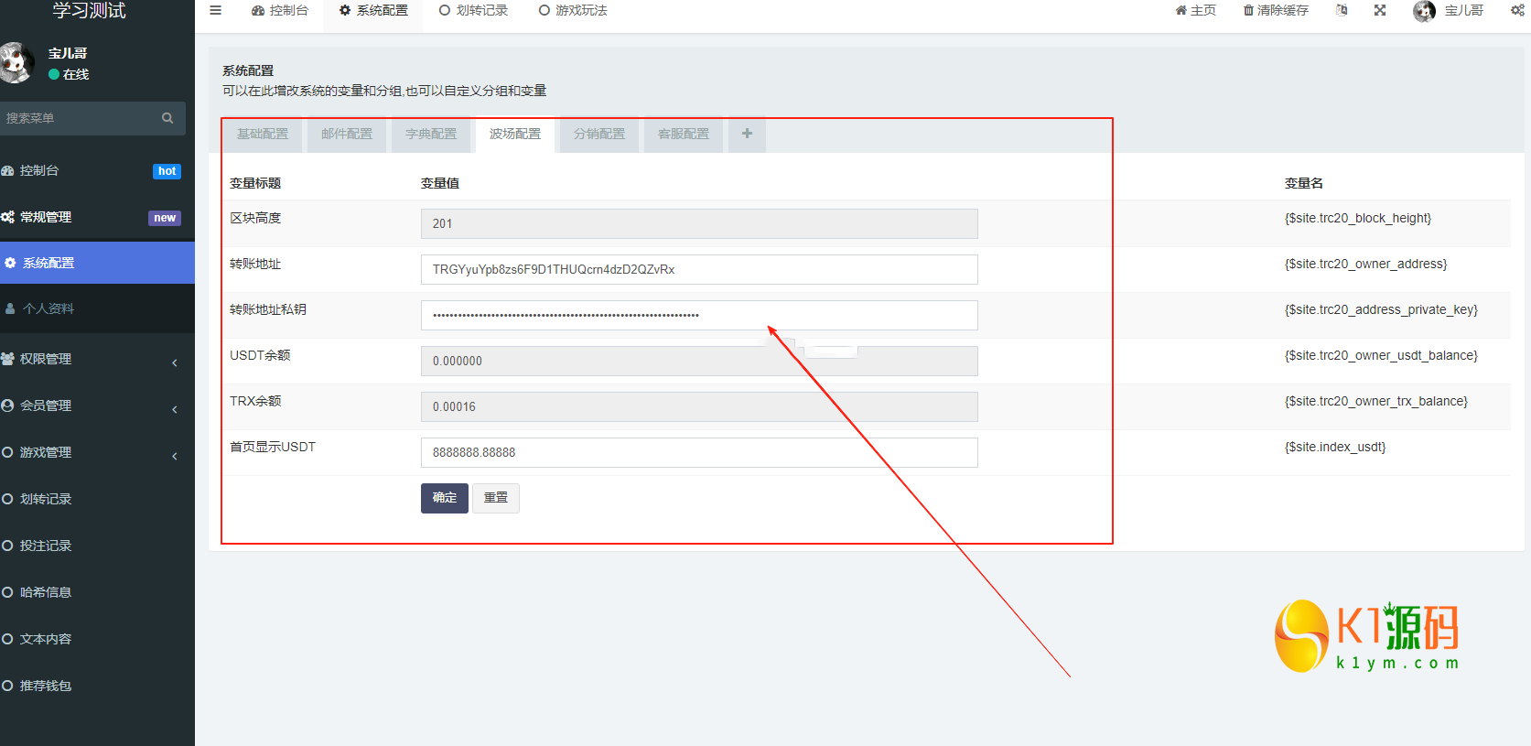Viewport: 1531px width, 746px height.
Task: Switch to the 字典配置 tab
Action: click(x=431, y=135)
